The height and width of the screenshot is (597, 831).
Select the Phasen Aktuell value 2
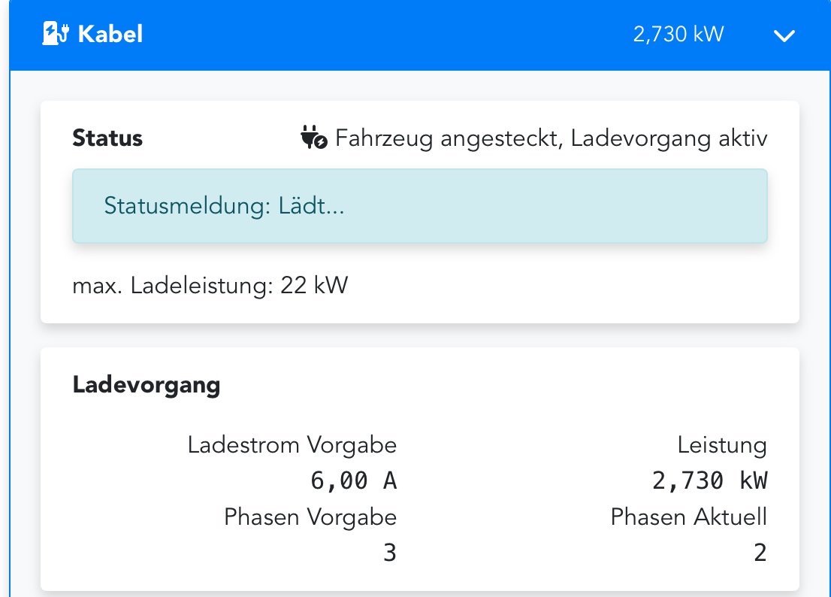[x=760, y=553]
